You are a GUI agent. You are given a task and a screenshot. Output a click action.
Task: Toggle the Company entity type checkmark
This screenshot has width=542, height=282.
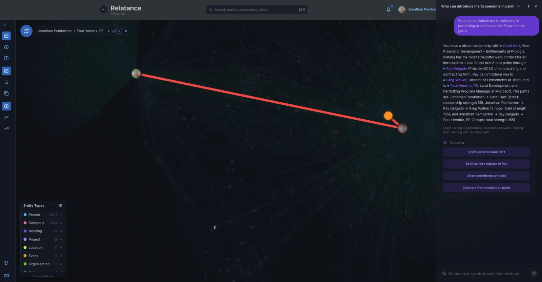[x=61, y=223]
